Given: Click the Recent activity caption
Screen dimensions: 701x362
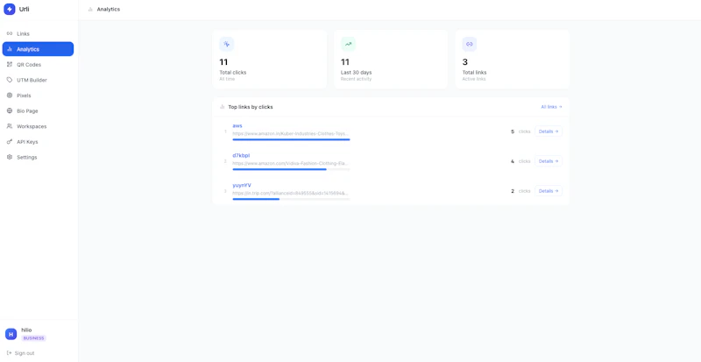Looking at the screenshot, I should coord(356,79).
